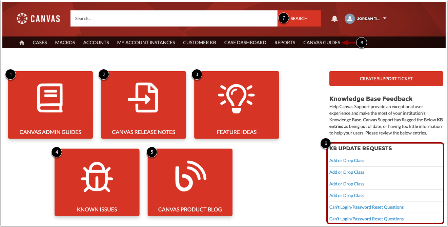
Task: Click the Jordan profile avatar icon
Action: [350, 19]
